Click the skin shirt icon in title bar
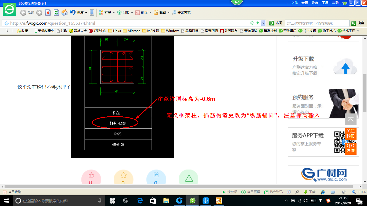Viewport: 367px width, 206px height. pos(345,3)
